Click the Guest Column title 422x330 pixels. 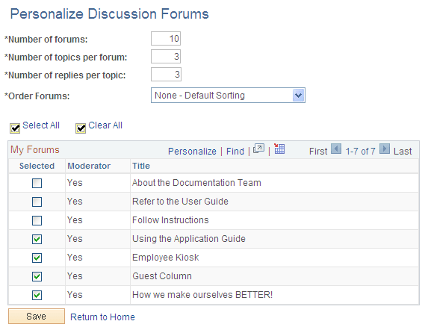click(162, 276)
